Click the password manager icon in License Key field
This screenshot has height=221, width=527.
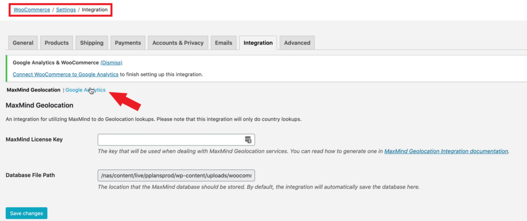coord(248,140)
